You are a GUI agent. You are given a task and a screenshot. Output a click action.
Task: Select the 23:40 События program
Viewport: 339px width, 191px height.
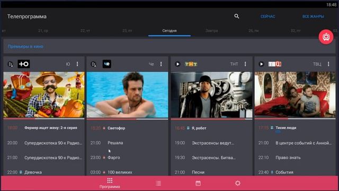[295, 172]
